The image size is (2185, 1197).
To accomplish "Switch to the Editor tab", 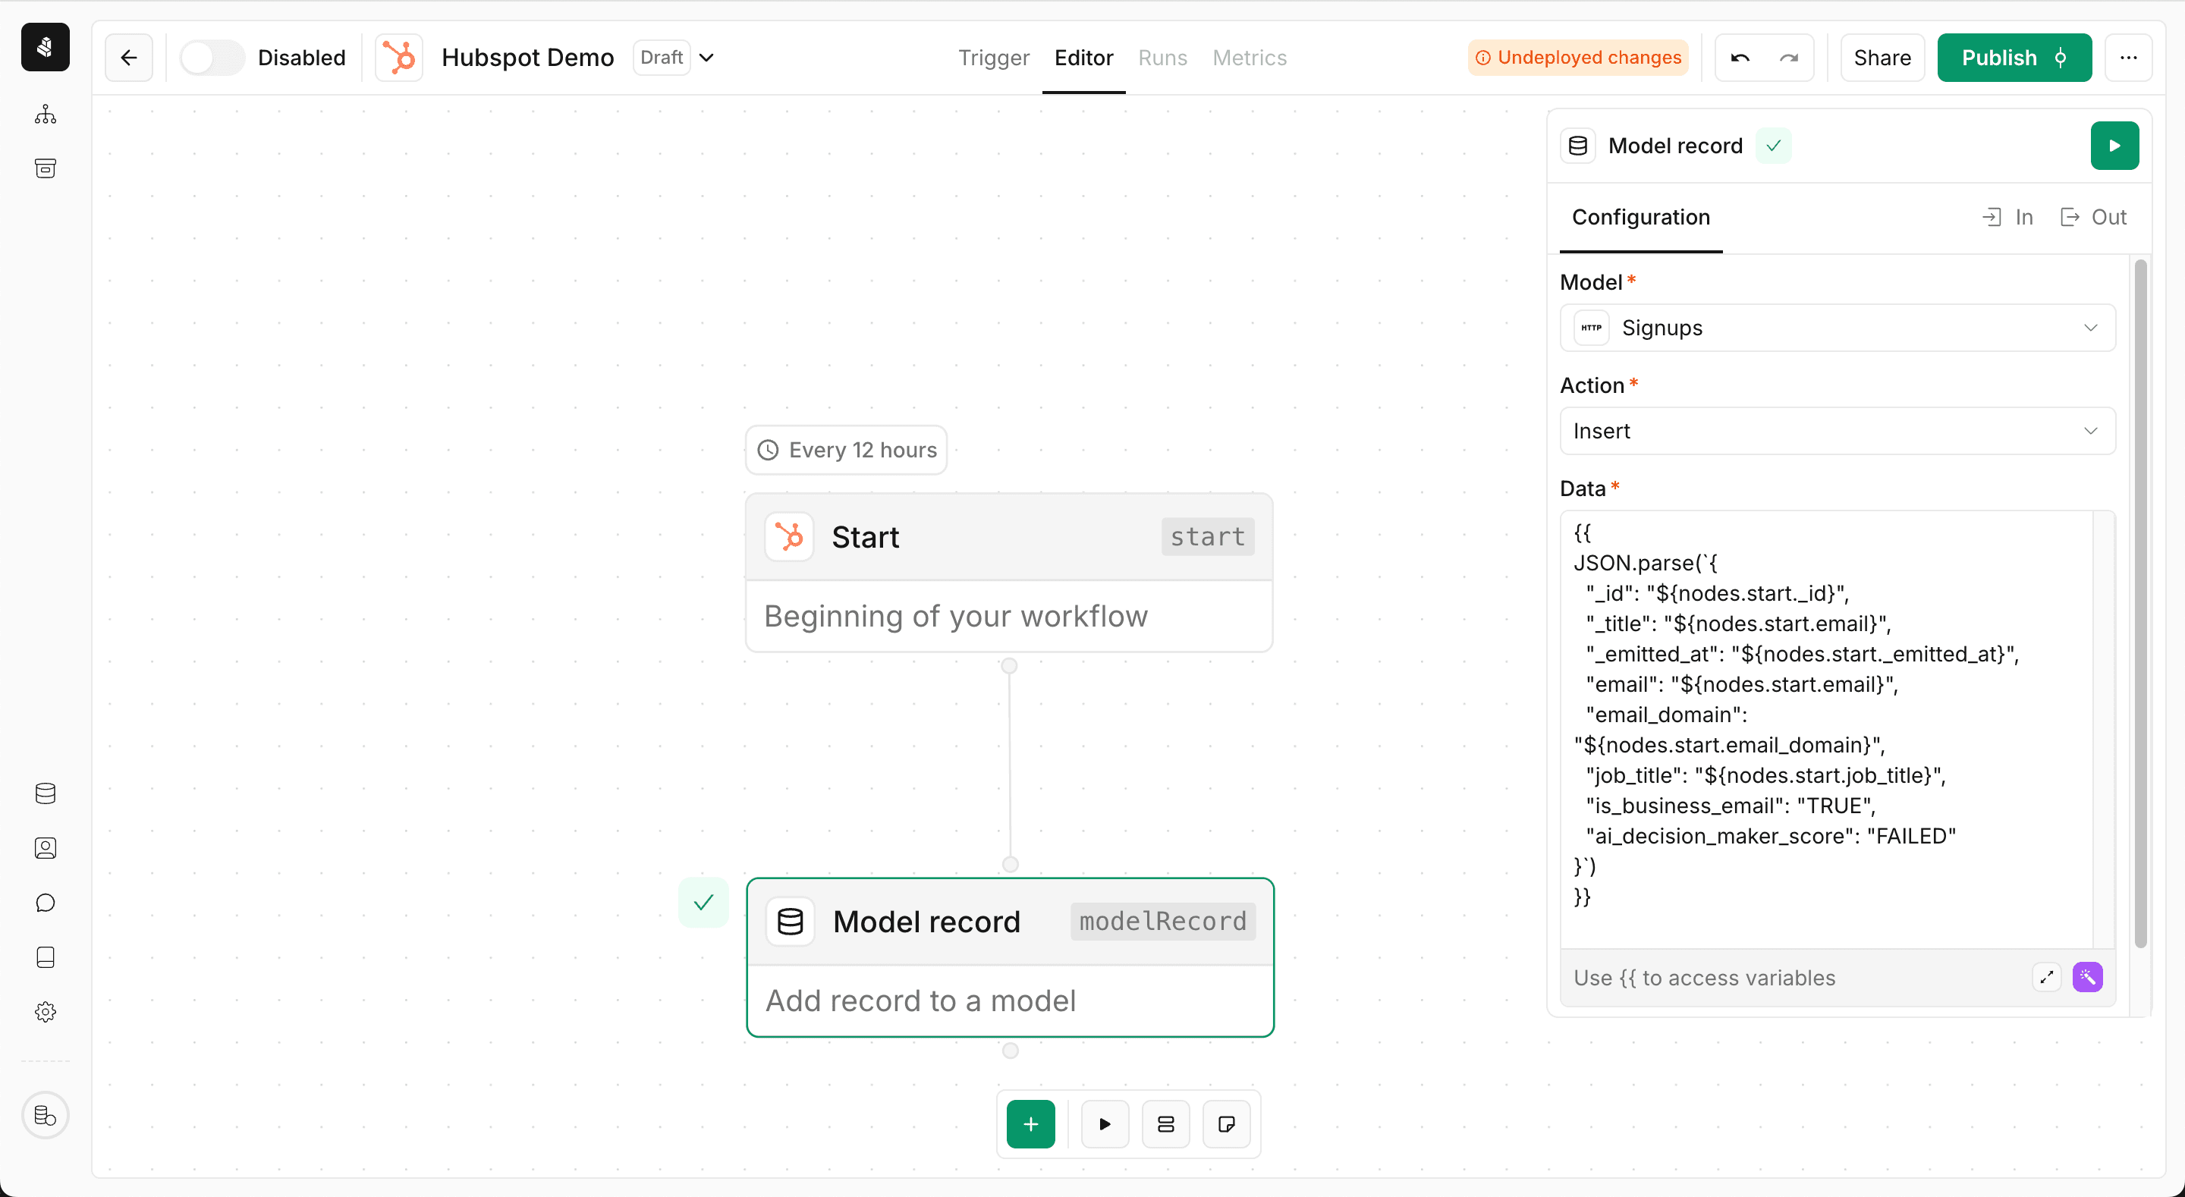I will tap(1083, 58).
